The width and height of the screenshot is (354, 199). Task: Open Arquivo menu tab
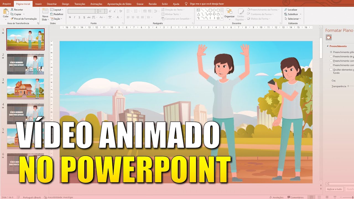coord(7,4)
